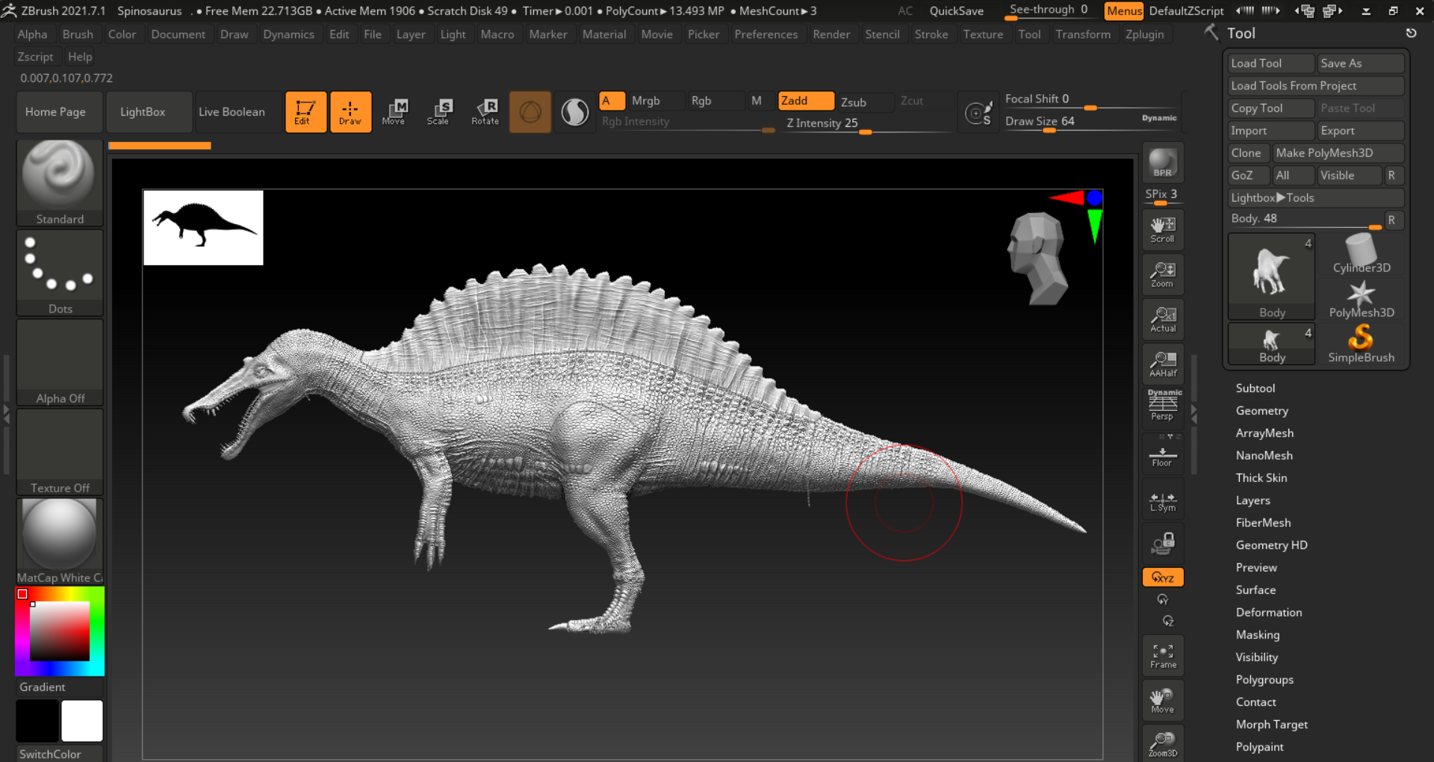Switch to the Scale transform tool
1434x762 pixels.
pos(438,112)
